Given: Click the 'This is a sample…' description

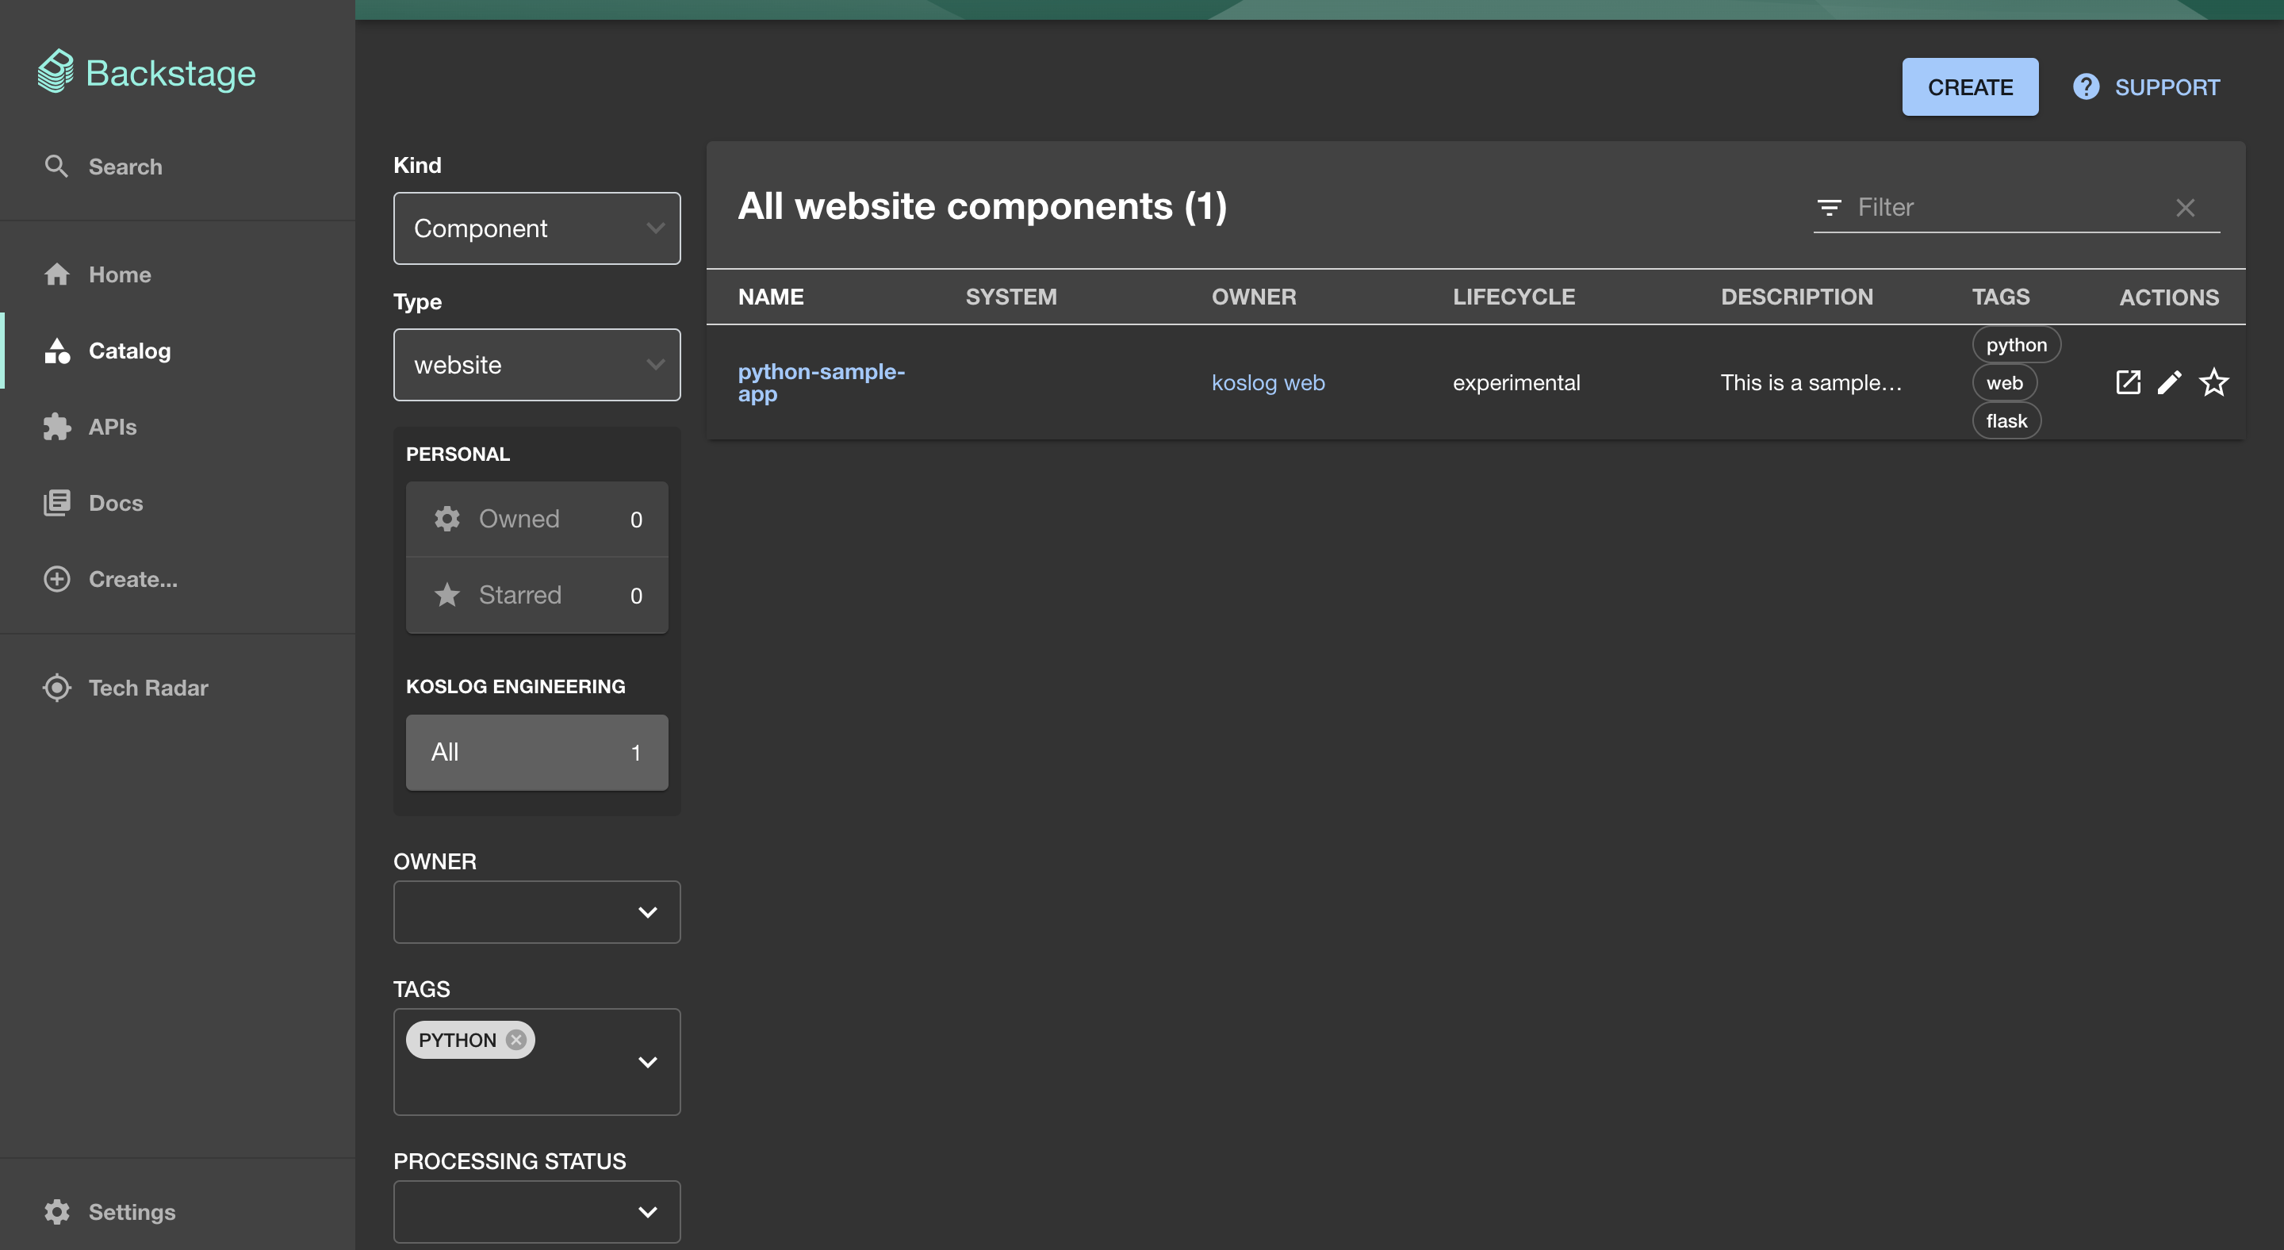Looking at the screenshot, I should (x=1811, y=382).
